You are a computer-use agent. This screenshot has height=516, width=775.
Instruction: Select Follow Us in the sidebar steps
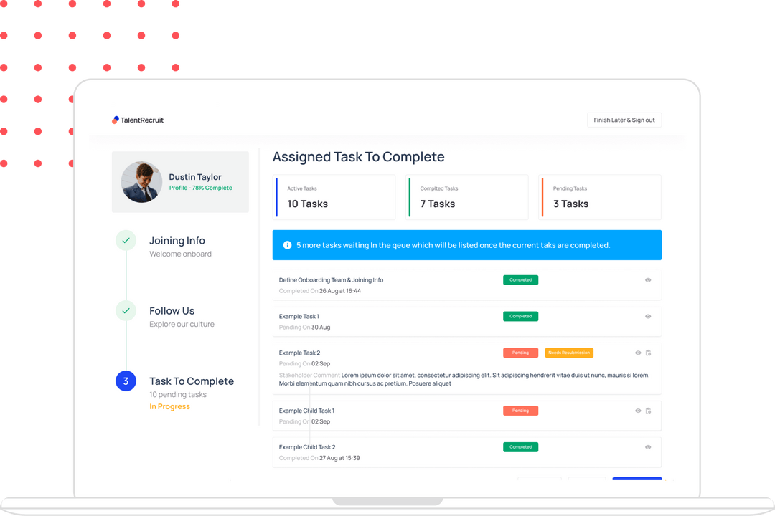click(172, 311)
